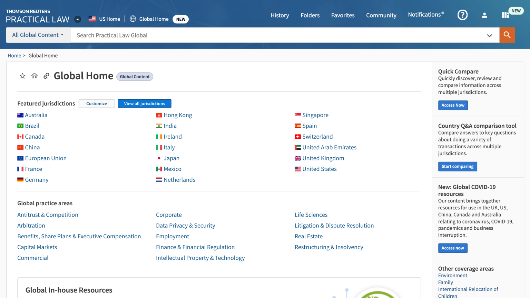The width and height of the screenshot is (530, 298).
Task: Click the globe icon beside Global Home
Action: pyautogui.click(x=133, y=19)
